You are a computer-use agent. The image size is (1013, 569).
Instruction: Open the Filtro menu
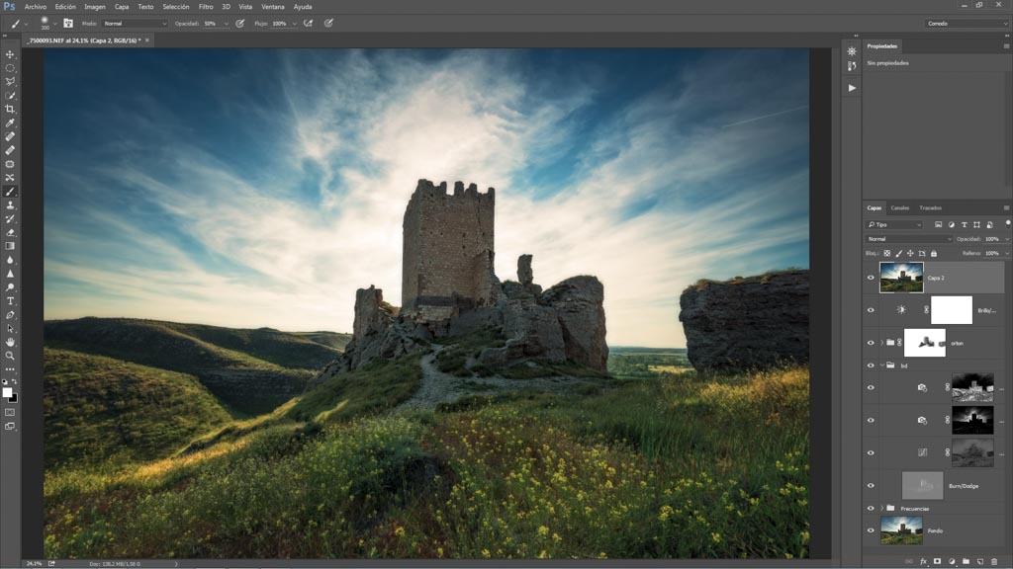pyautogui.click(x=206, y=7)
